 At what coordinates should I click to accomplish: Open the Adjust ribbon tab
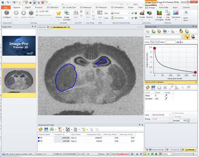(28, 8)
